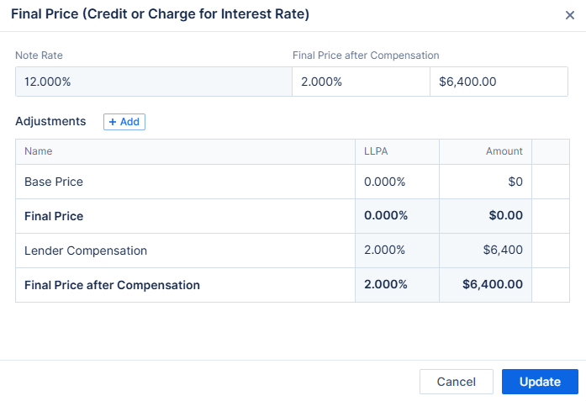Close the Final Price dialog

pos(570,15)
